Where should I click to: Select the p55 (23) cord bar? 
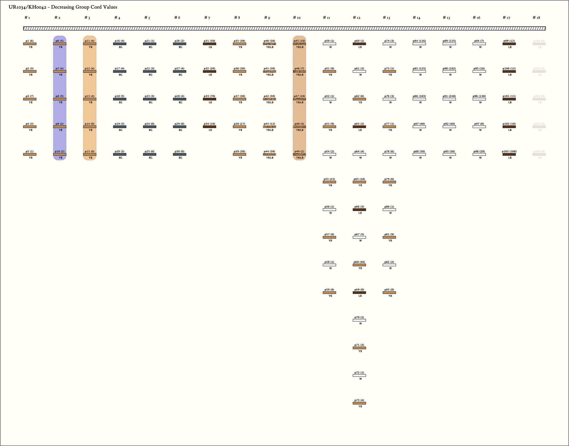(329, 182)
